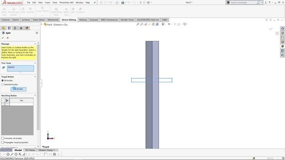Click the confirmation corner red X
285x160 pixels.
pos(277,33)
